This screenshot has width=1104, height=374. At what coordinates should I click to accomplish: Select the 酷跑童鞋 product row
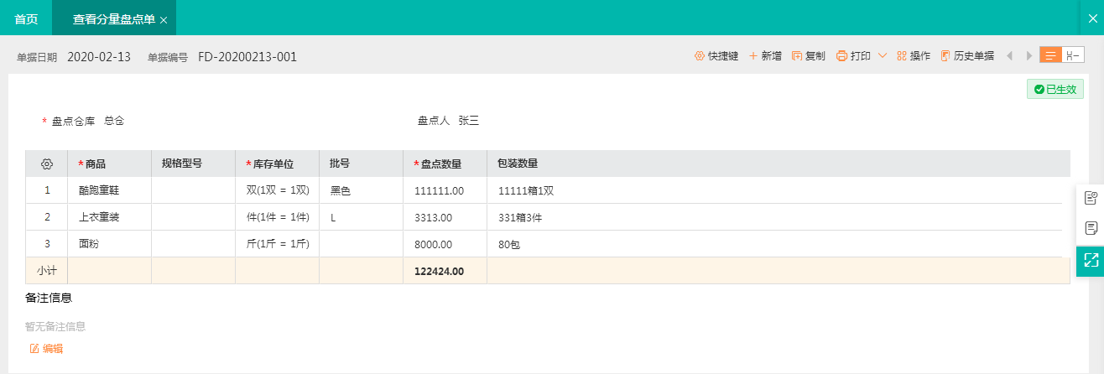99,190
